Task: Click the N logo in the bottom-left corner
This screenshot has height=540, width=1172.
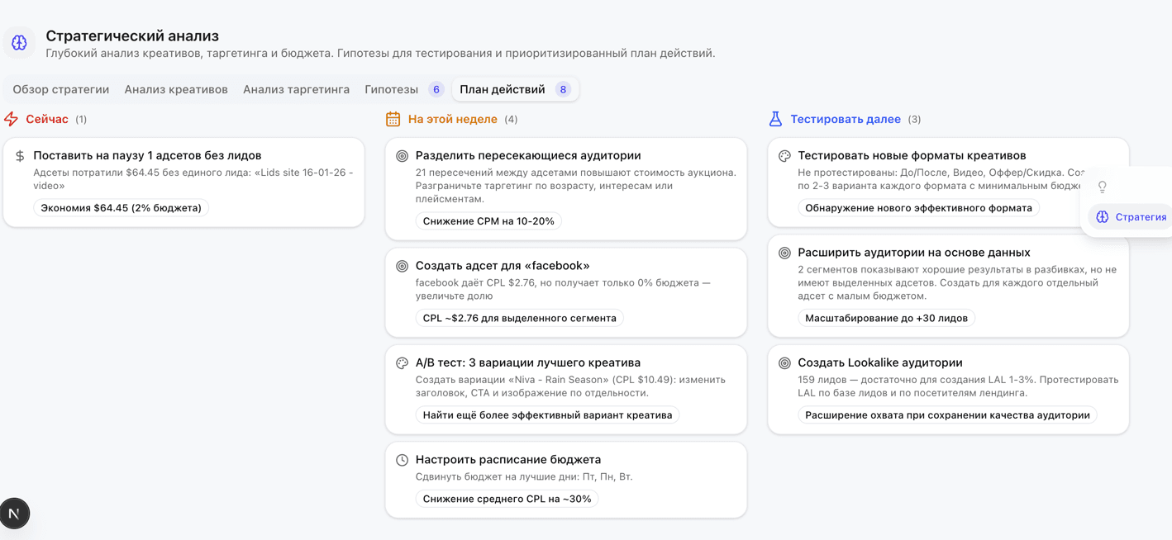Action: pyautogui.click(x=15, y=513)
